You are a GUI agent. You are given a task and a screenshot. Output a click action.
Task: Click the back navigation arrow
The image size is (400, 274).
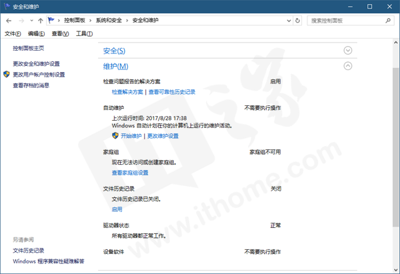pyautogui.click(x=9, y=21)
